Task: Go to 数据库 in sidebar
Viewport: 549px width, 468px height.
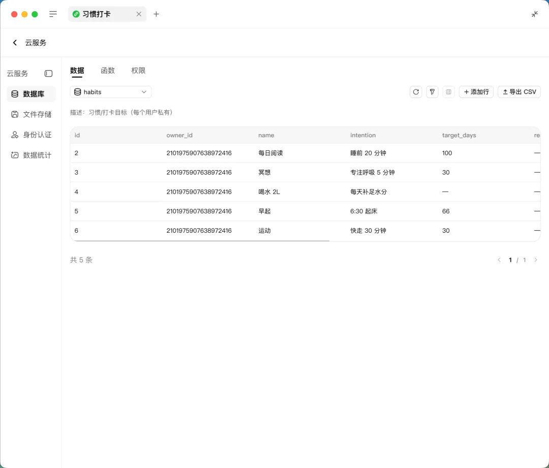Action: click(31, 94)
